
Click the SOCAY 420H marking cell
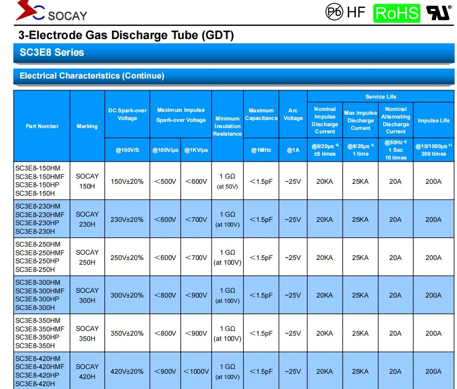(x=87, y=371)
